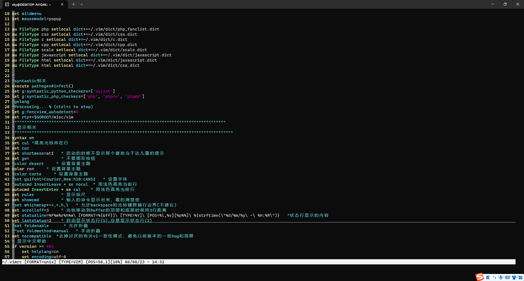This screenshot has height=281, width=524.
Task: Click 'rtp+=$GOROOT/misc/vim' on line 30
Action: [x=47, y=117]
